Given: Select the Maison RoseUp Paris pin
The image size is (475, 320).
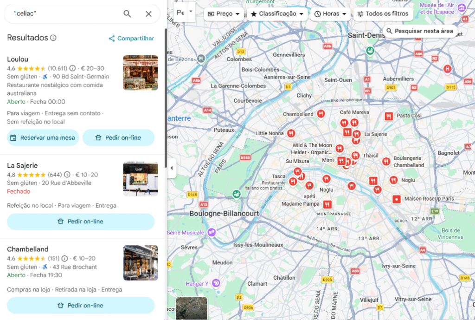Looking at the screenshot, I should (x=396, y=199).
